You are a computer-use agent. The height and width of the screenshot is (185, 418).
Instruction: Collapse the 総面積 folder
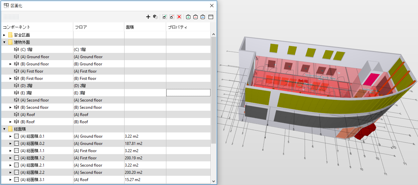coord(4,129)
